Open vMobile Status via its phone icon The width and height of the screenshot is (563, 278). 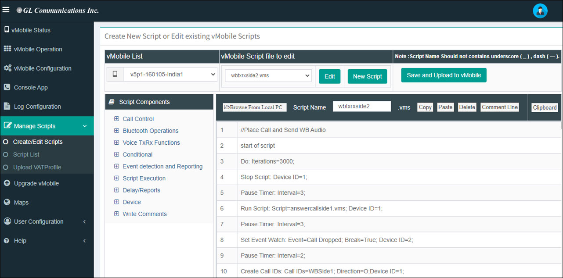click(7, 30)
